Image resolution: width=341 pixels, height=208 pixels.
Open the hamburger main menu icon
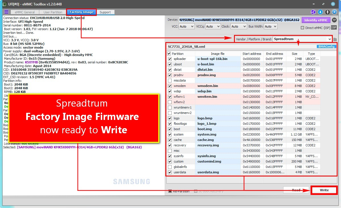pyautogui.click(x=6, y=12)
